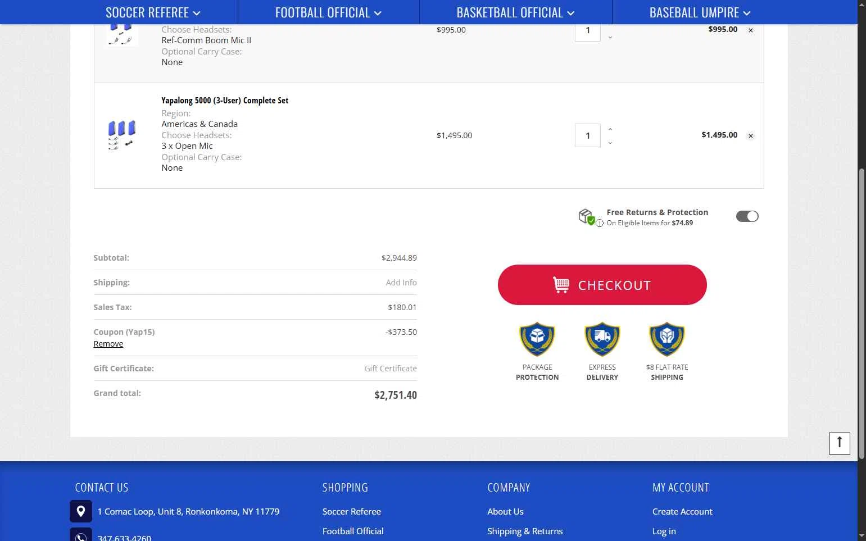
Task: Open the Baseball Umpire menu
Action: pyautogui.click(x=700, y=12)
